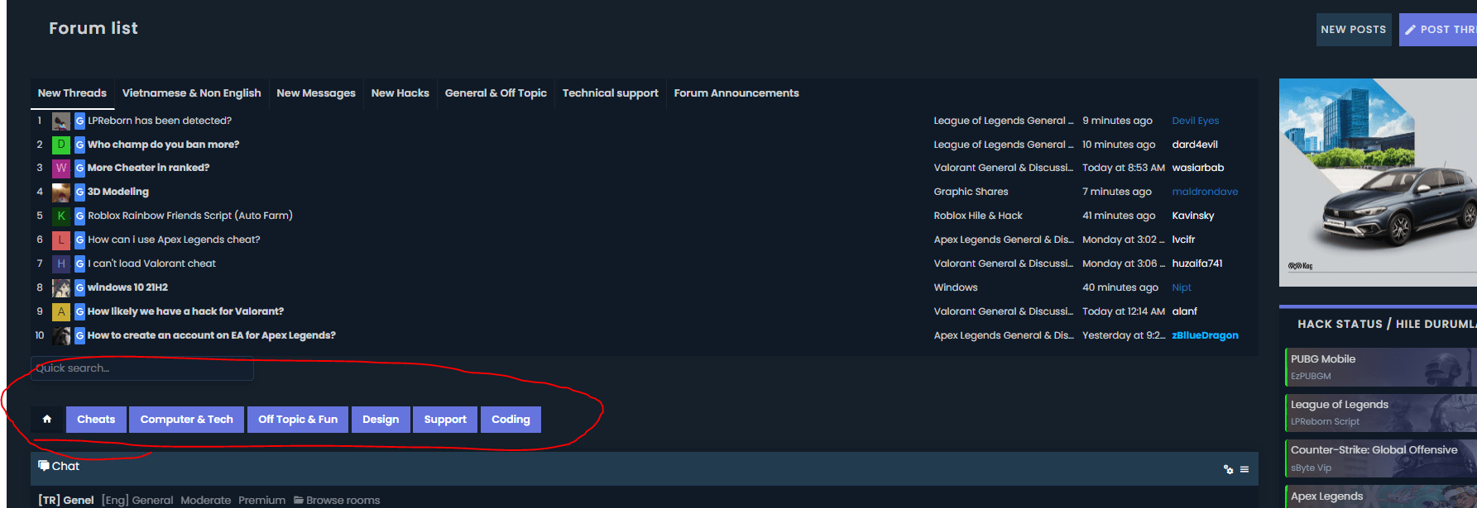This screenshot has width=1477, height=508.
Task: Open the Cheats category button
Action: point(96,420)
